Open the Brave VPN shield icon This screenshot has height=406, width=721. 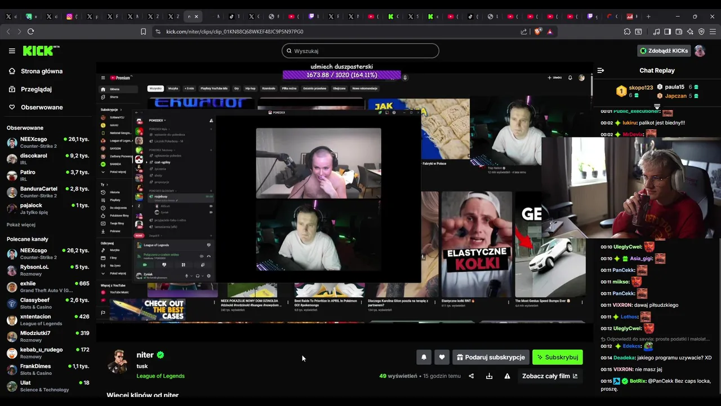701,32
